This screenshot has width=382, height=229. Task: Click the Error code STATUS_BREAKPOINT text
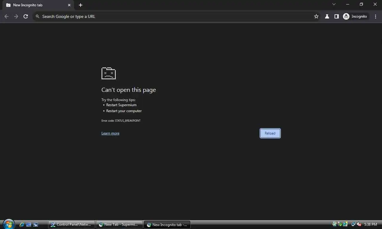(x=121, y=121)
